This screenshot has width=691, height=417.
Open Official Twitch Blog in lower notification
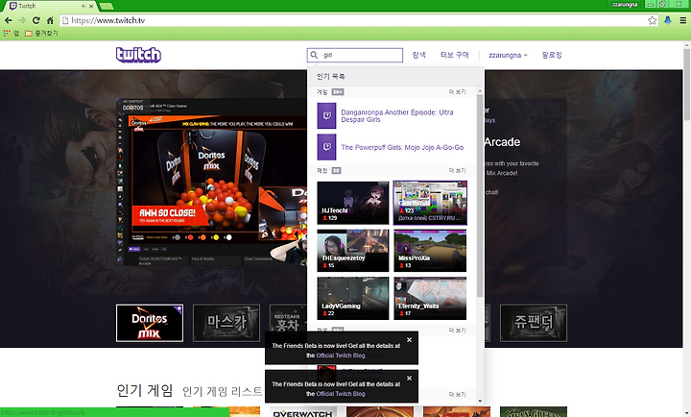341,394
